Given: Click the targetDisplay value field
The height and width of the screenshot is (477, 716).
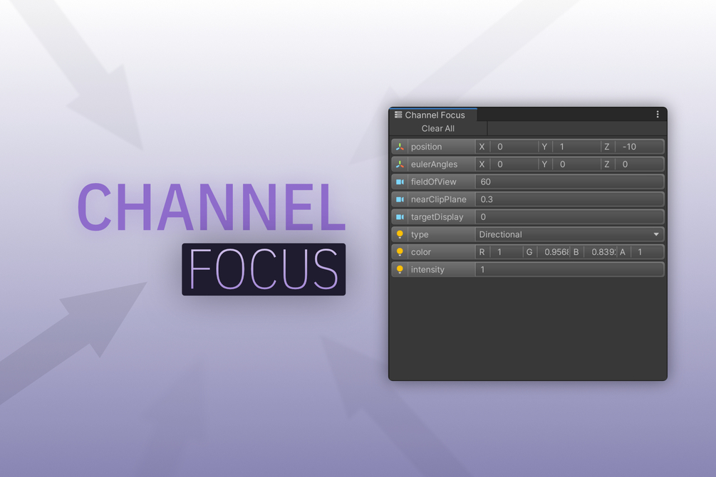Looking at the screenshot, I should click(569, 217).
